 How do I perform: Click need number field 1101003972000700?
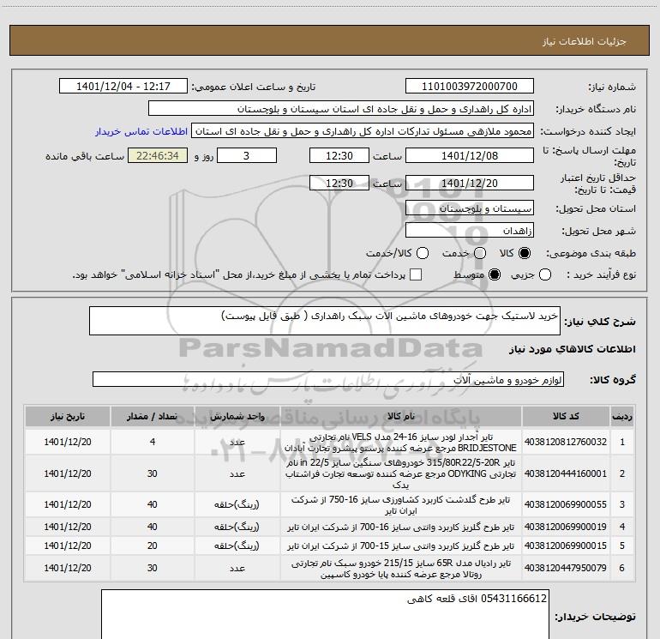click(x=470, y=87)
